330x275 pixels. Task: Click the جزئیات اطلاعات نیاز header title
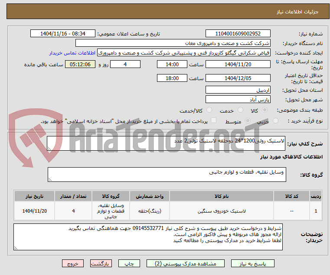pyautogui.click(x=297, y=12)
